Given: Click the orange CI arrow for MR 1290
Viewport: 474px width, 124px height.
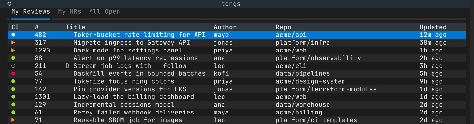Looking at the screenshot, I should (13, 51).
